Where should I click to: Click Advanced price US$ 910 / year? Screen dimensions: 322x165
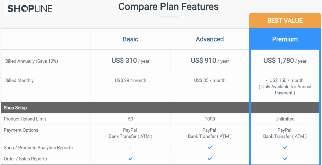point(210,61)
